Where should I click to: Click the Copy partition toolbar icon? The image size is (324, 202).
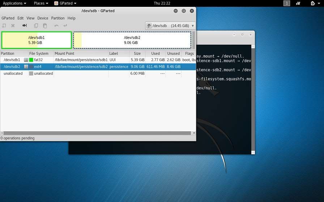pyautogui.click(x=36, y=26)
